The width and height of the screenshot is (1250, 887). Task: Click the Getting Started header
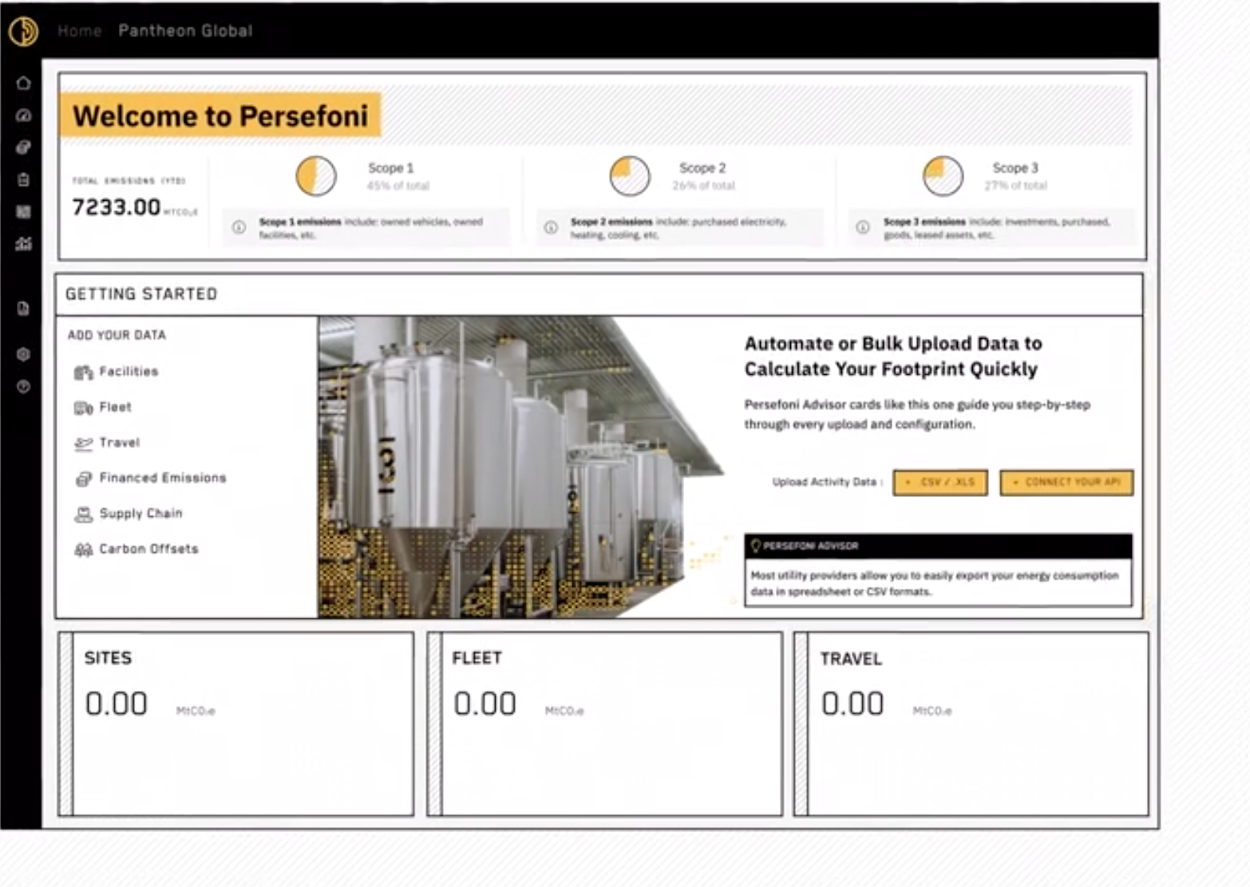[x=141, y=294]
